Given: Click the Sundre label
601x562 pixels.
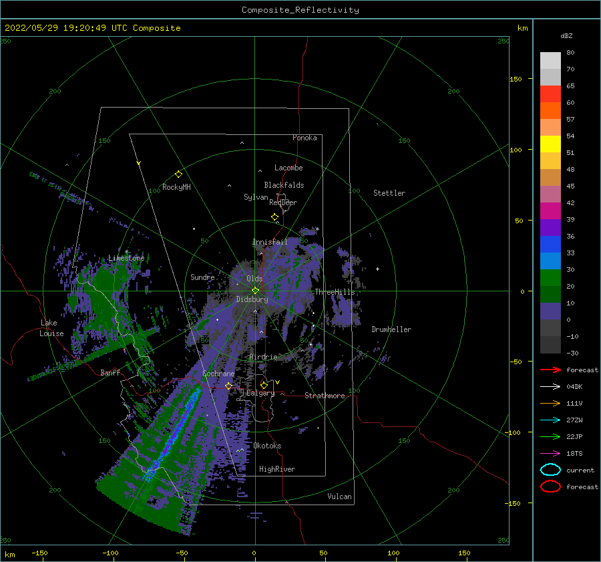Looking at the screenshot, I should 202,277.
